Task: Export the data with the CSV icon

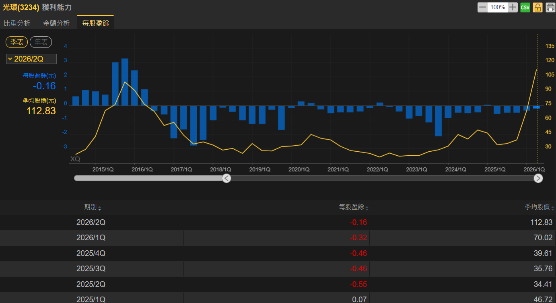Action: pyautogui.click(x=525, y=7)
